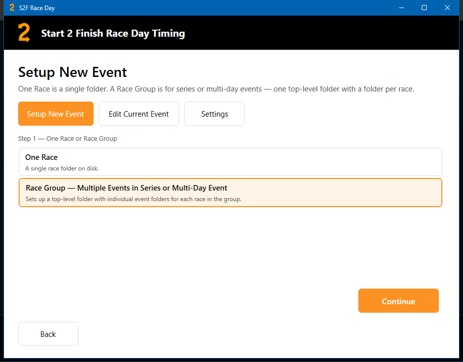Click the 'Sets up a top-level folder' description

[x=133, y=199]
